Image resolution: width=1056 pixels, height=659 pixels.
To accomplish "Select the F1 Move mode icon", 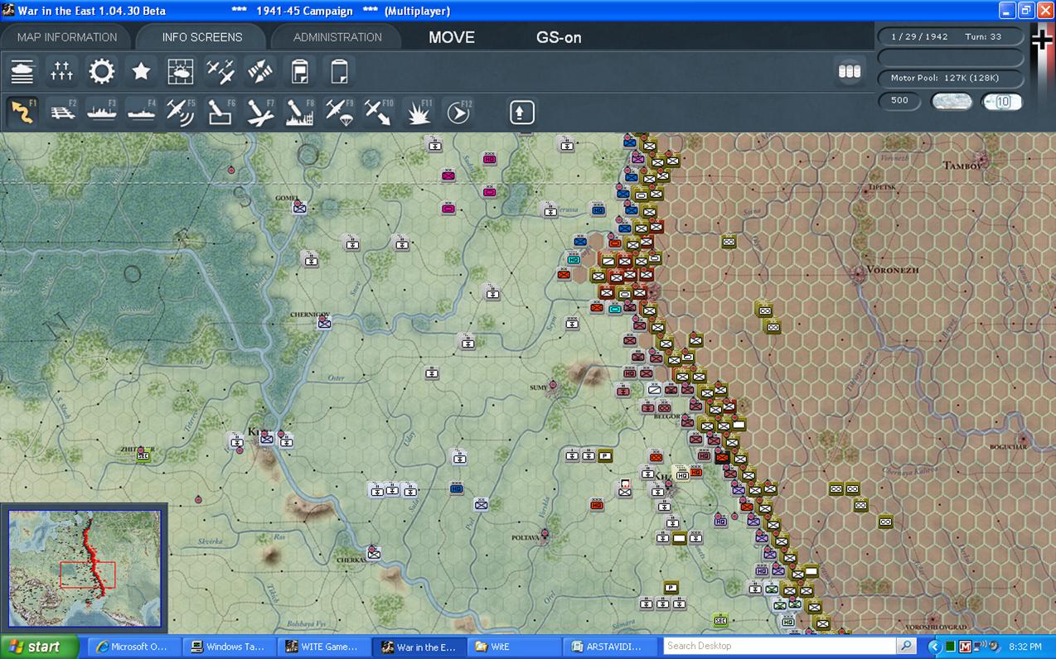I will coord(23,112).
